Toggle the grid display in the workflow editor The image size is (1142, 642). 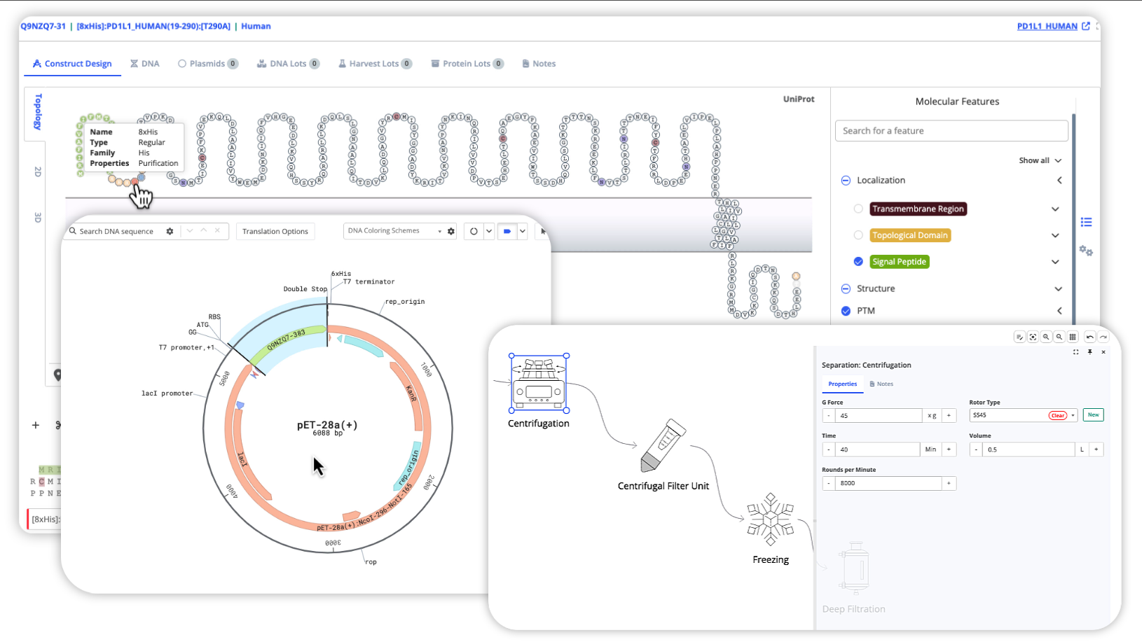(x=1073, y=337)
